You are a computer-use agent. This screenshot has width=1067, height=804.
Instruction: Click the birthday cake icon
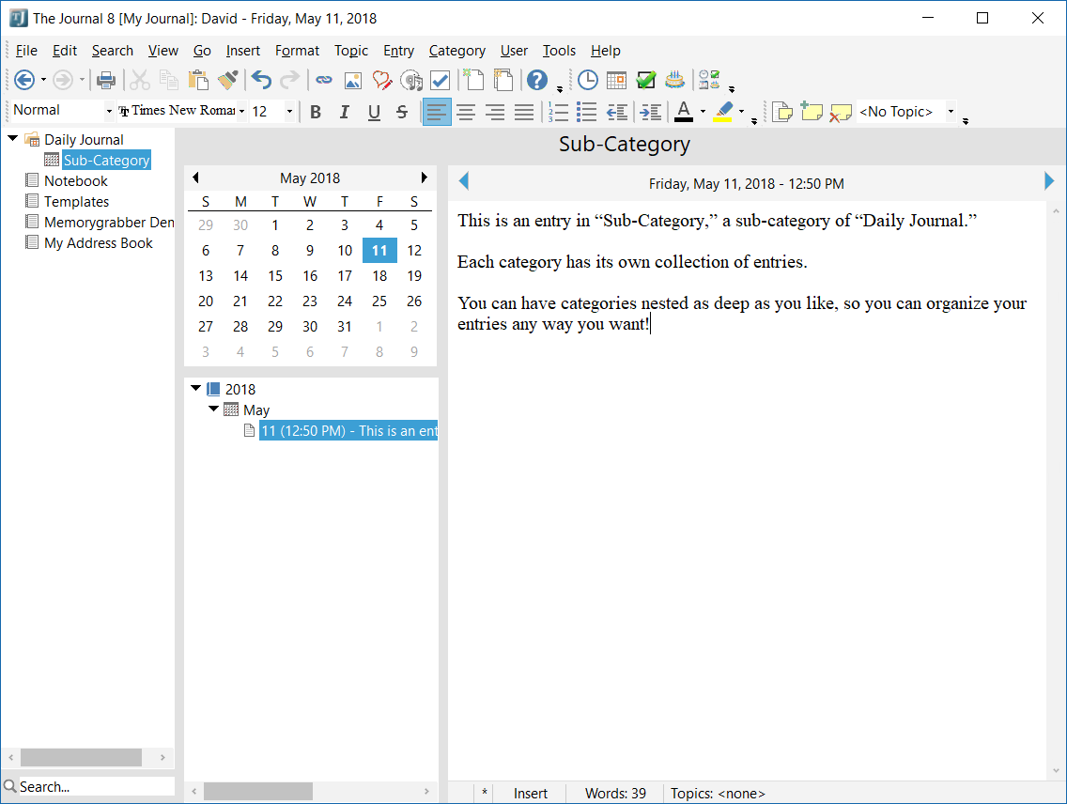674,80
